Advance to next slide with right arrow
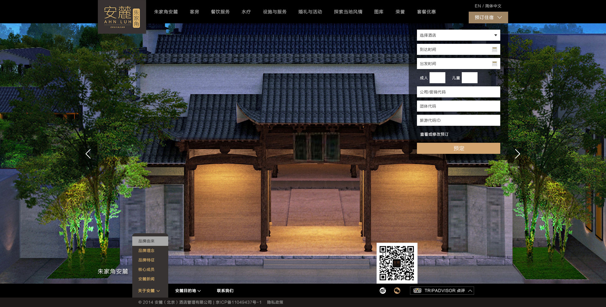Screen dimensions: 606x307 click(x=517, y=154)
